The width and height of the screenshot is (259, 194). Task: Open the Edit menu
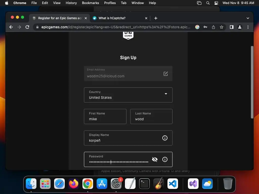(x=45, y=3)
